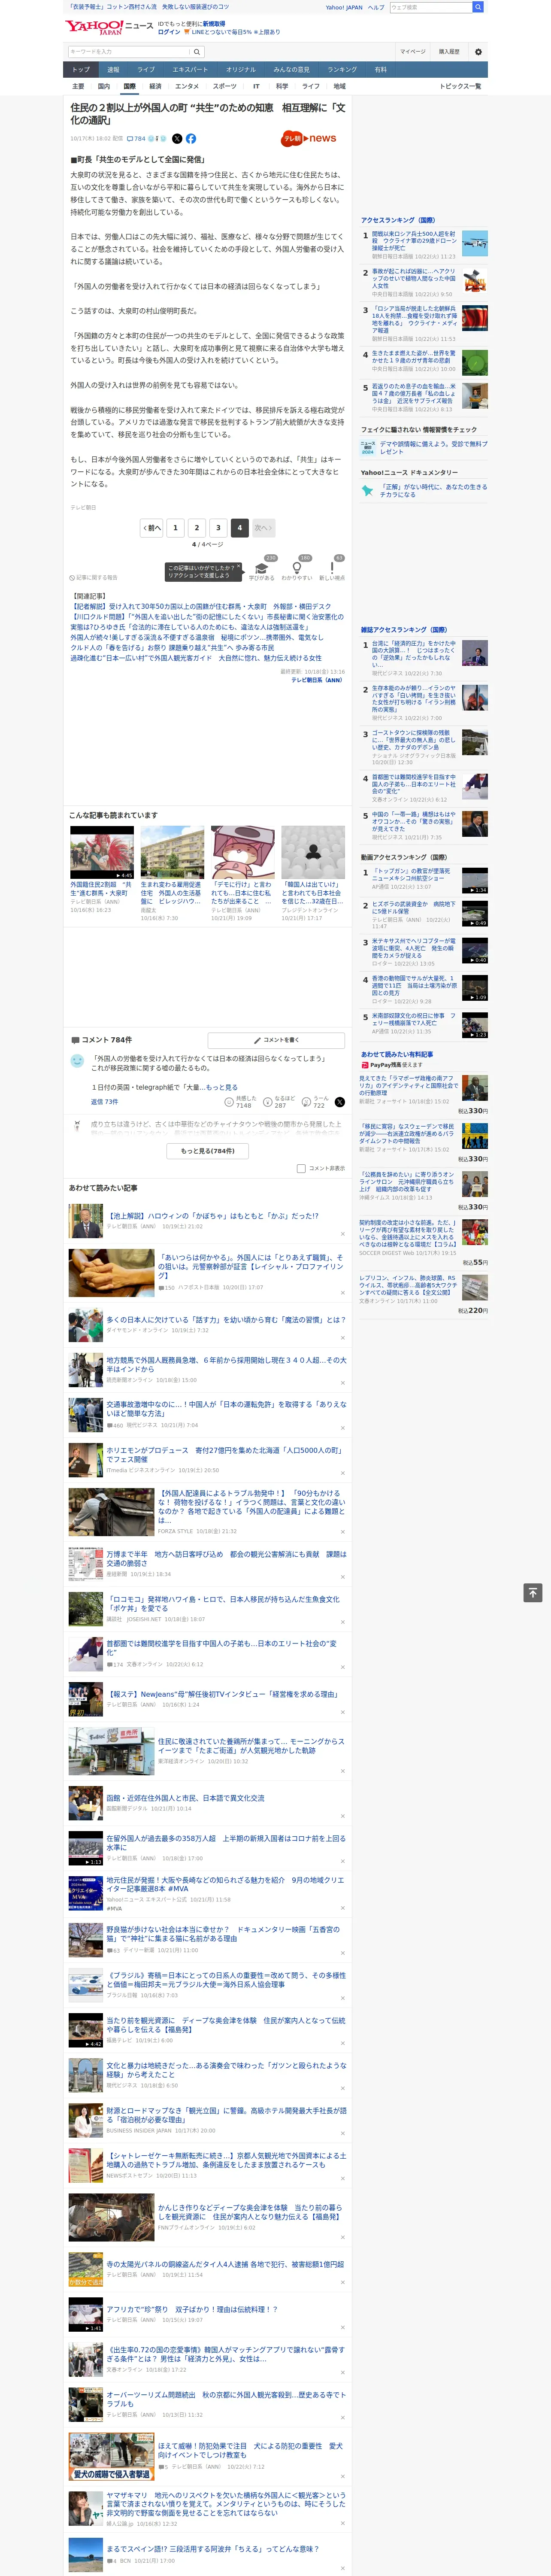This screenshot has height=2576, width=551.
Task: Open the 外国籍住民2割超 recommended article thumbnail
Action: (102, 852)
